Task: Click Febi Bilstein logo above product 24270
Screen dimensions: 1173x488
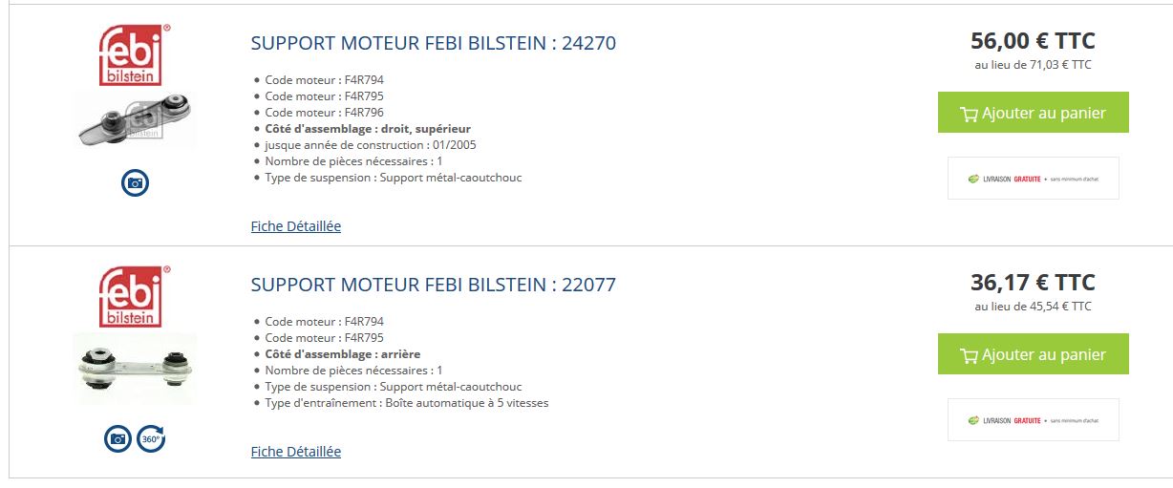Action: (x=135, y=54)
